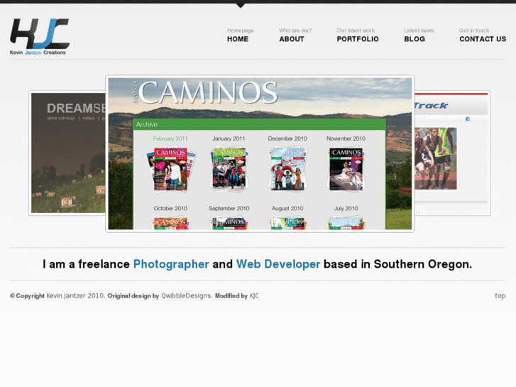Viewport: 516px width, 387px height.
Task: Click the KJC link in footer
Action: coord(254,296)
